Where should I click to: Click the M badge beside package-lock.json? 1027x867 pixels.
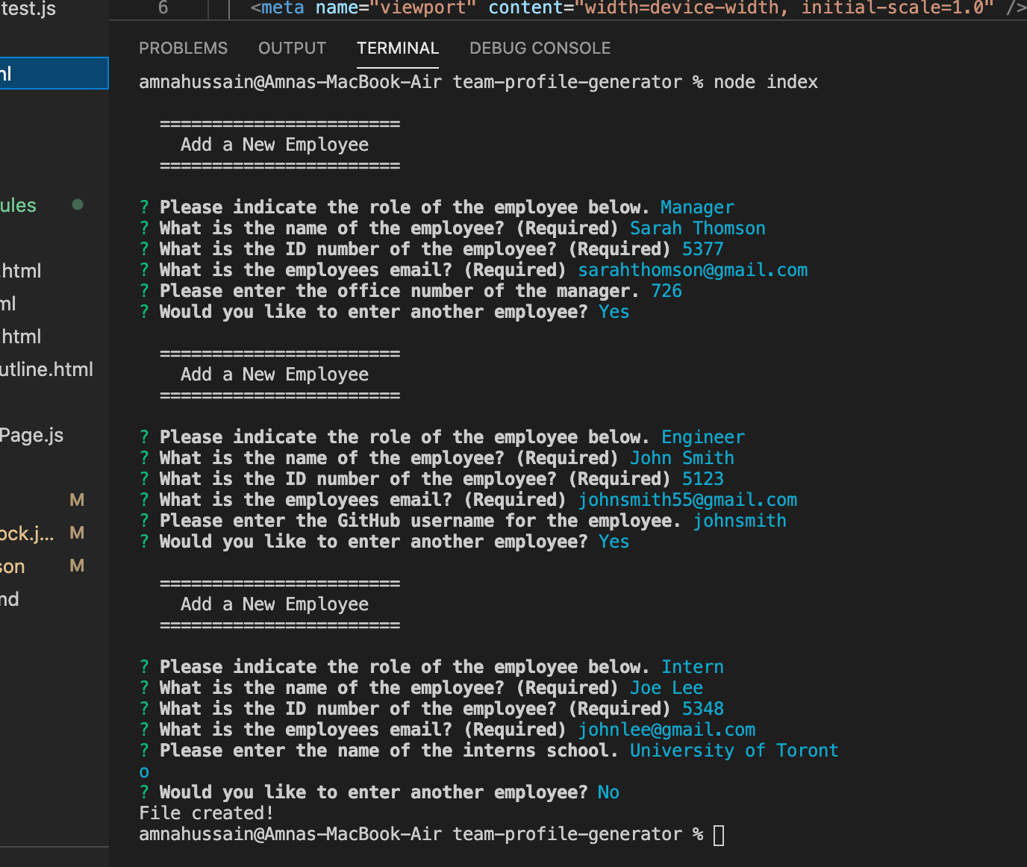click(x=77, y=533)
